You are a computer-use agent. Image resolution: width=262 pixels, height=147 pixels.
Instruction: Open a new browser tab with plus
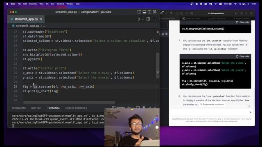(246, 13)
